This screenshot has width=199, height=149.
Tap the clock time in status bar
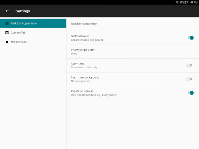pyautogui.click(x=192, y=2)
